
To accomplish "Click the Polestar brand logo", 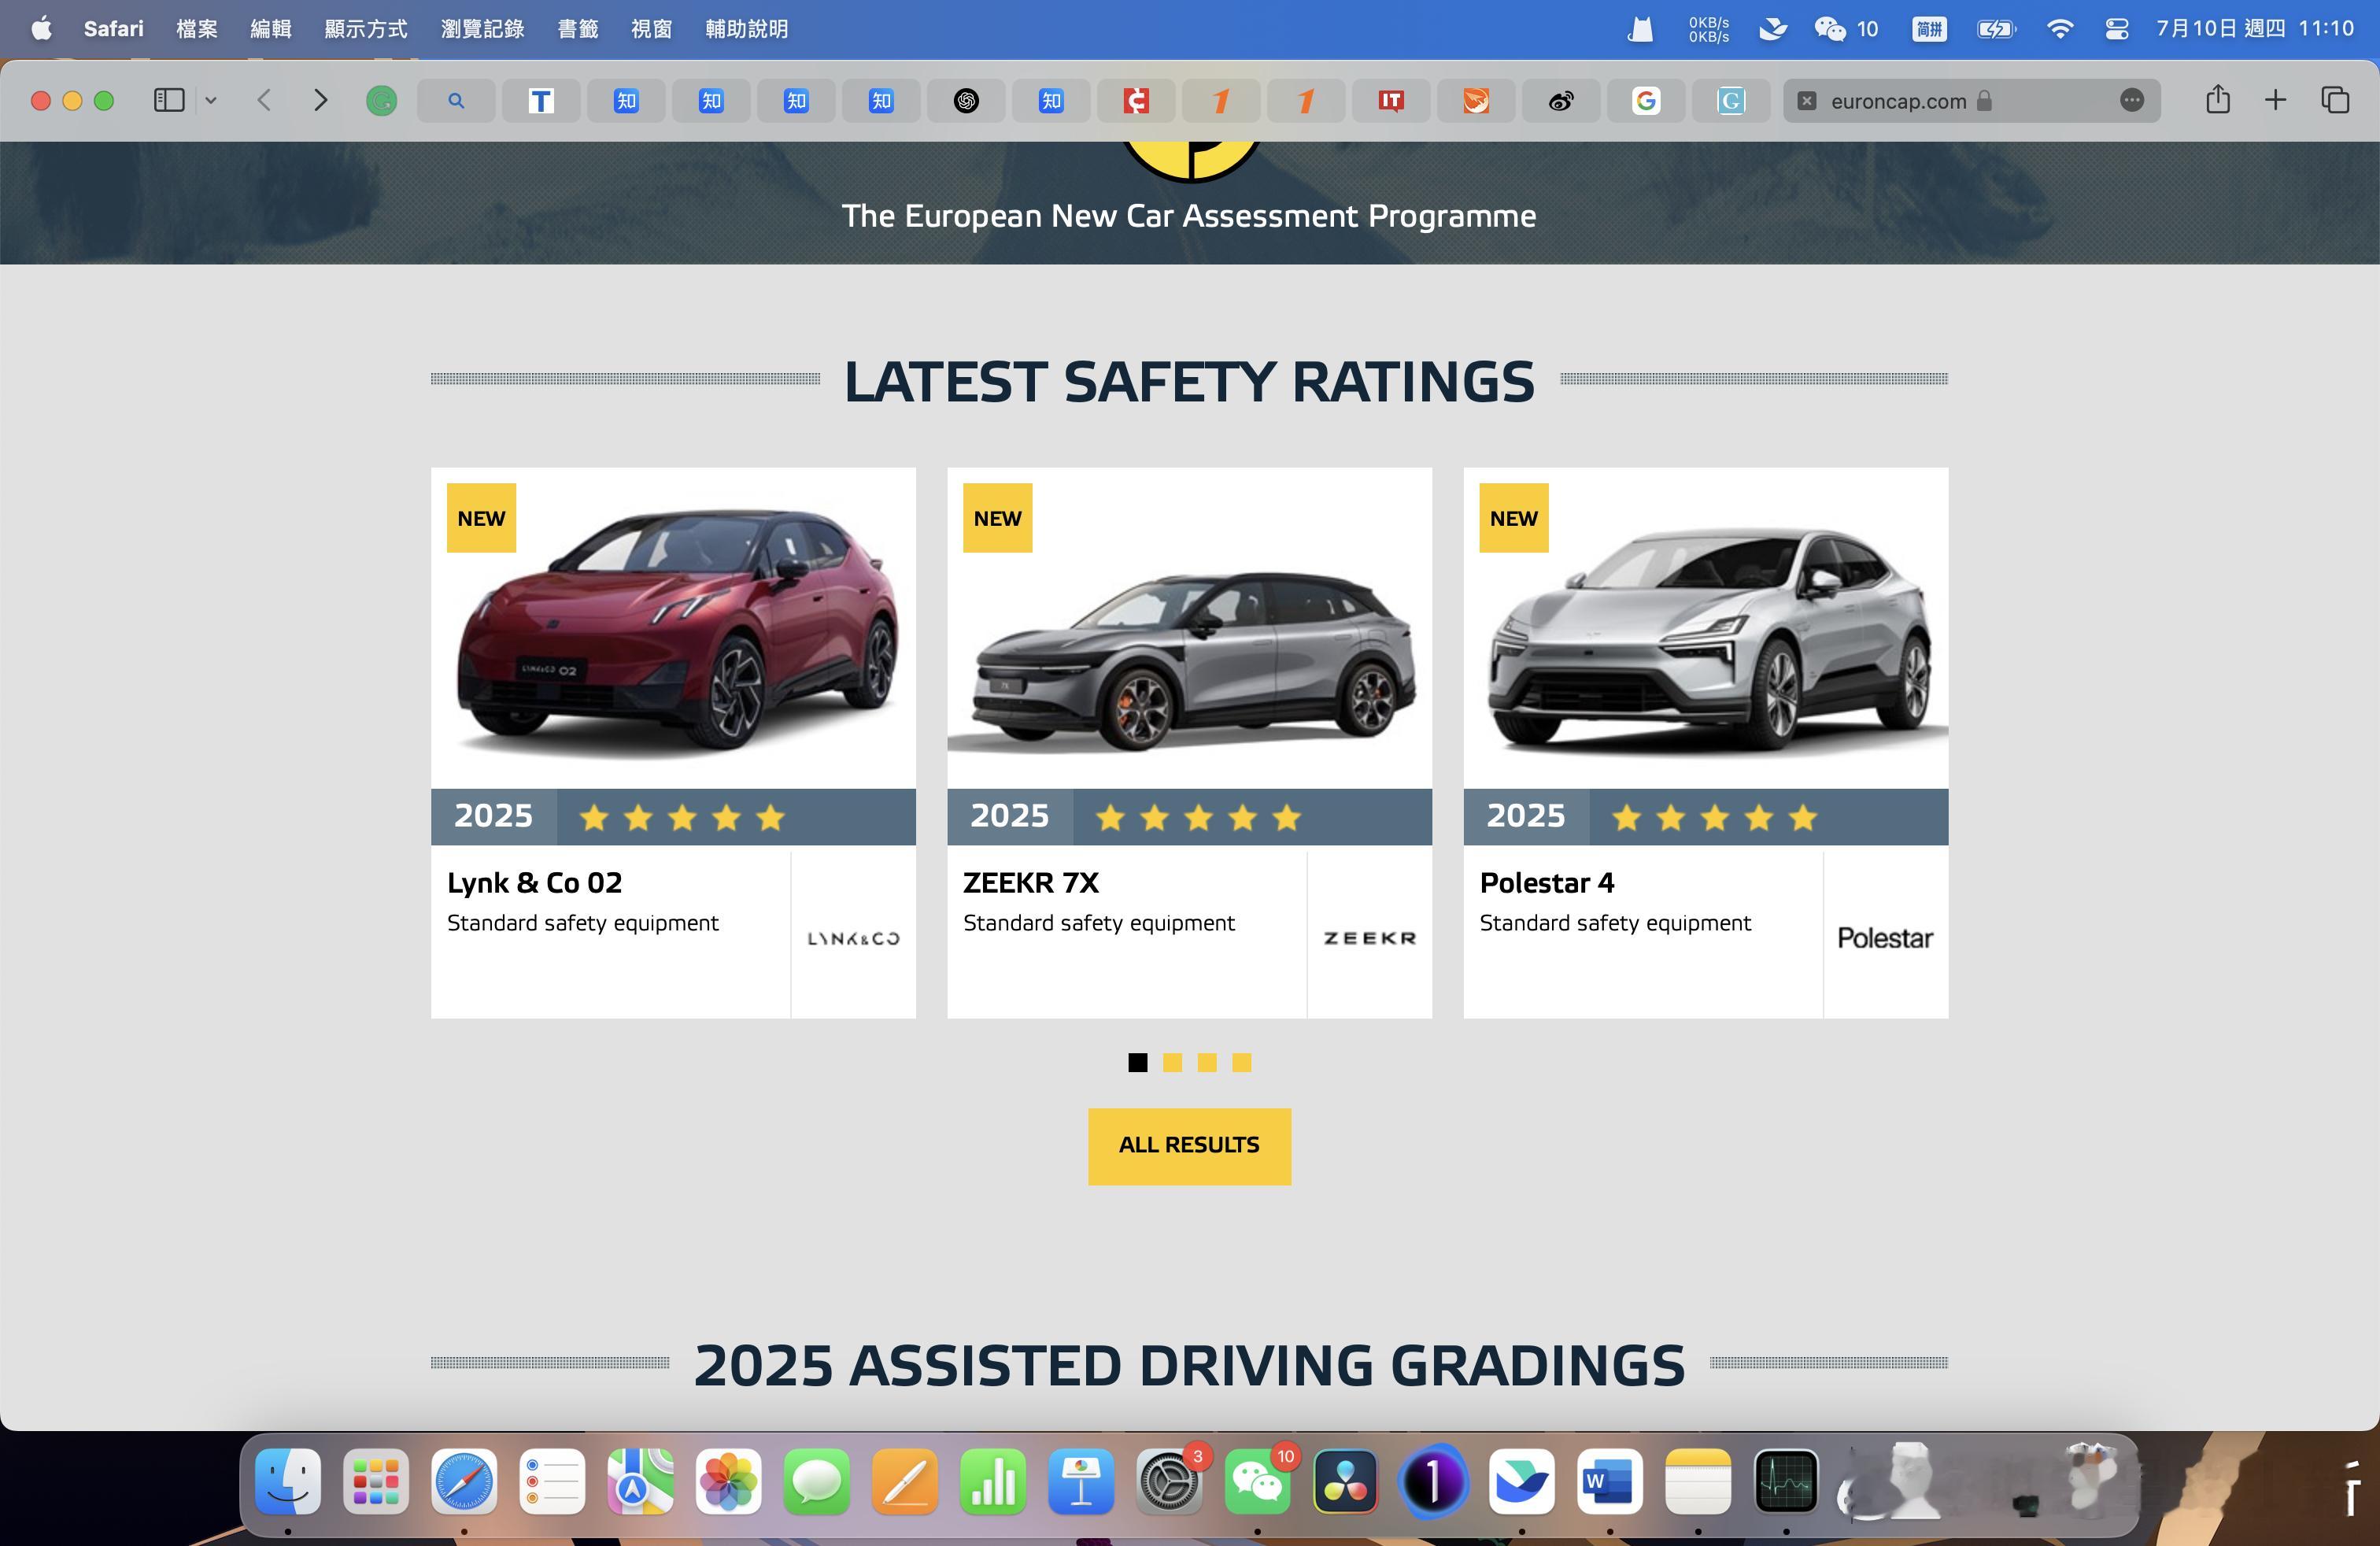I will [1885, 938].
